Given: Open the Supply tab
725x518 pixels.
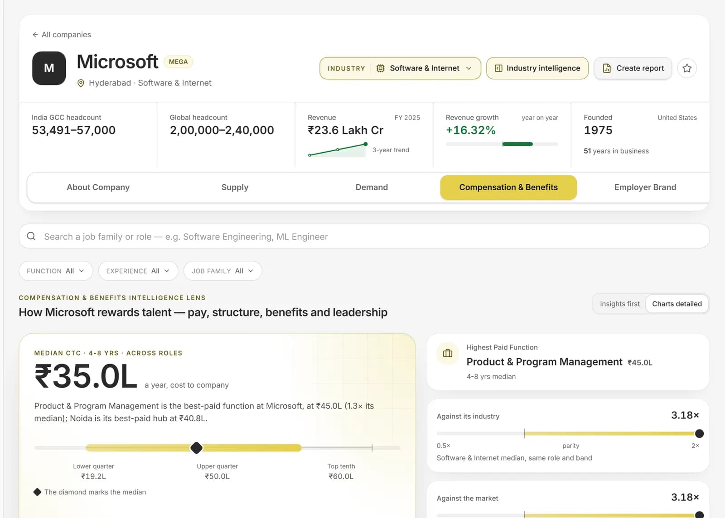Looking at the screenshot, I should [235, 187].
